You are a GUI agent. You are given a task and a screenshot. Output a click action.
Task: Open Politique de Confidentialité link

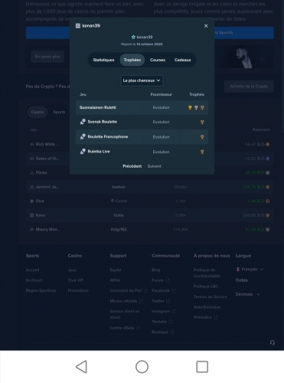(x=207, y=273)
